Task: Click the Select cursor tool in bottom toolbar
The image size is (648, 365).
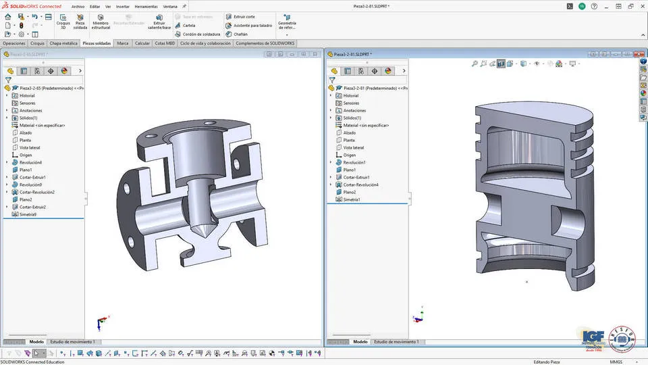Action: [36, 353]
